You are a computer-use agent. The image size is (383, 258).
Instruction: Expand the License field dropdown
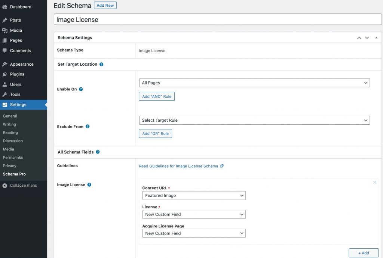[x=194, y=214]
